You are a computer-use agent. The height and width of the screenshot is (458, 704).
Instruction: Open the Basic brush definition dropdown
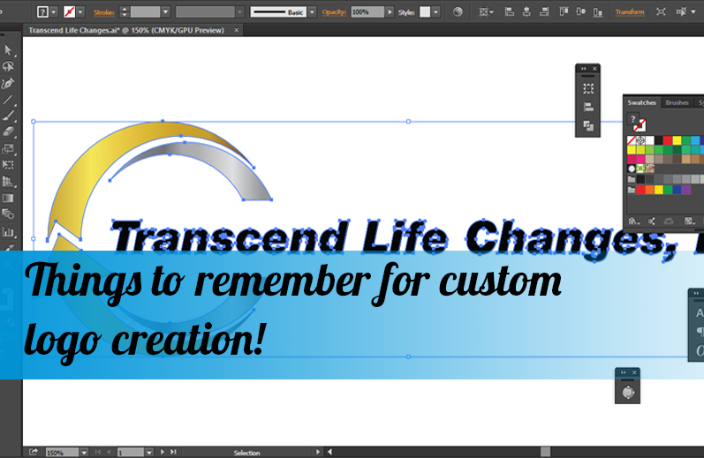[312, 12]
